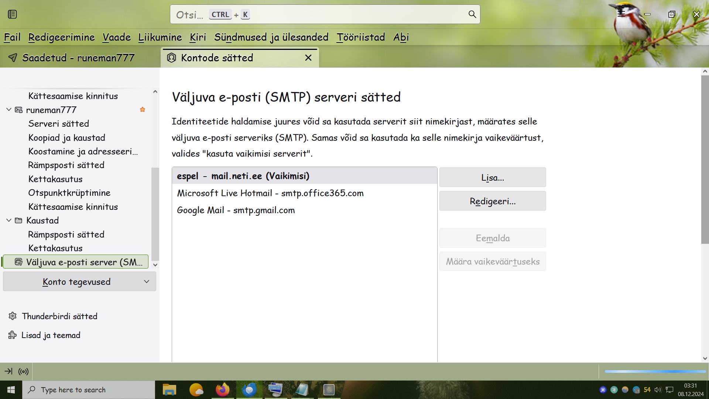The height and width of the screenshot is (399, 709).
Task: Click the status bar progress meter
Action: (x=655, y=371)
